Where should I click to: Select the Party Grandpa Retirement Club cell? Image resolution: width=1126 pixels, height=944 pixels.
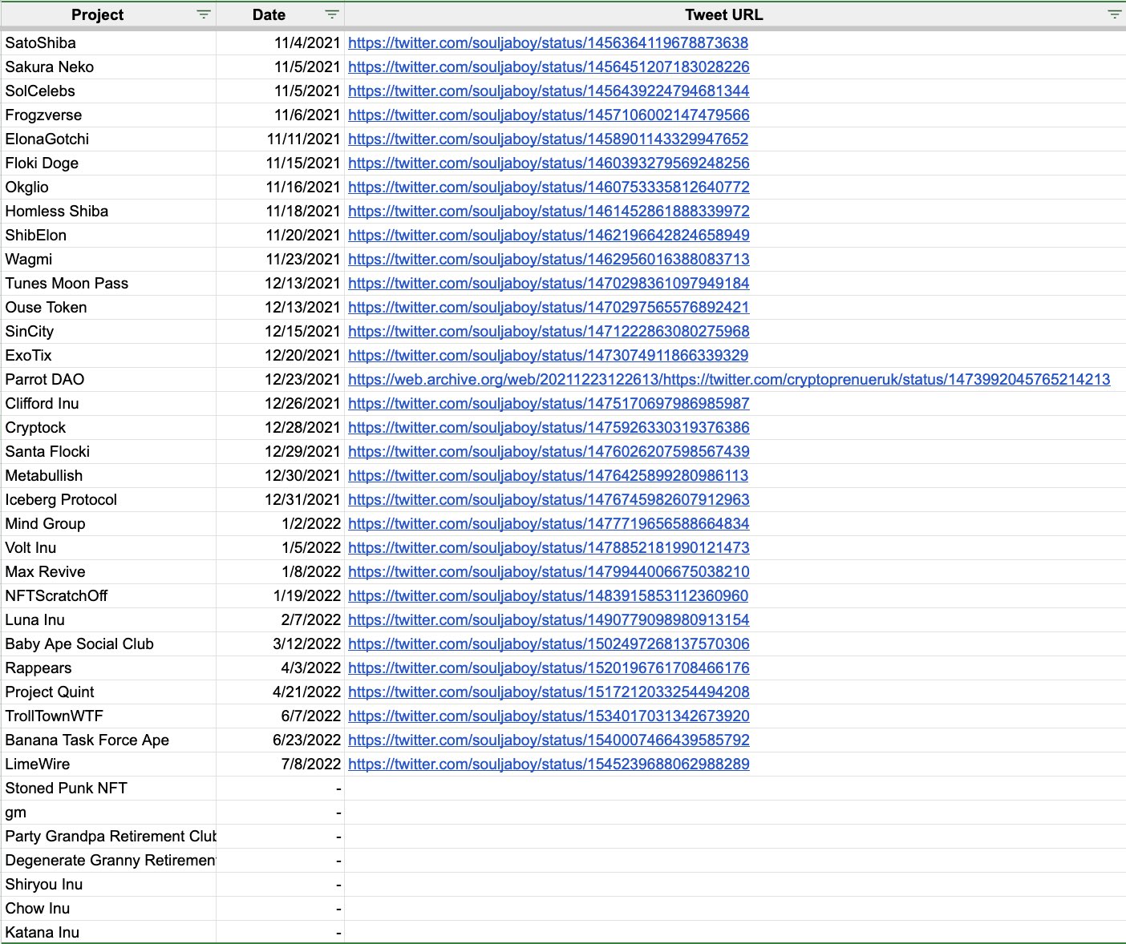pyautogui.click(x=107, y=837)
